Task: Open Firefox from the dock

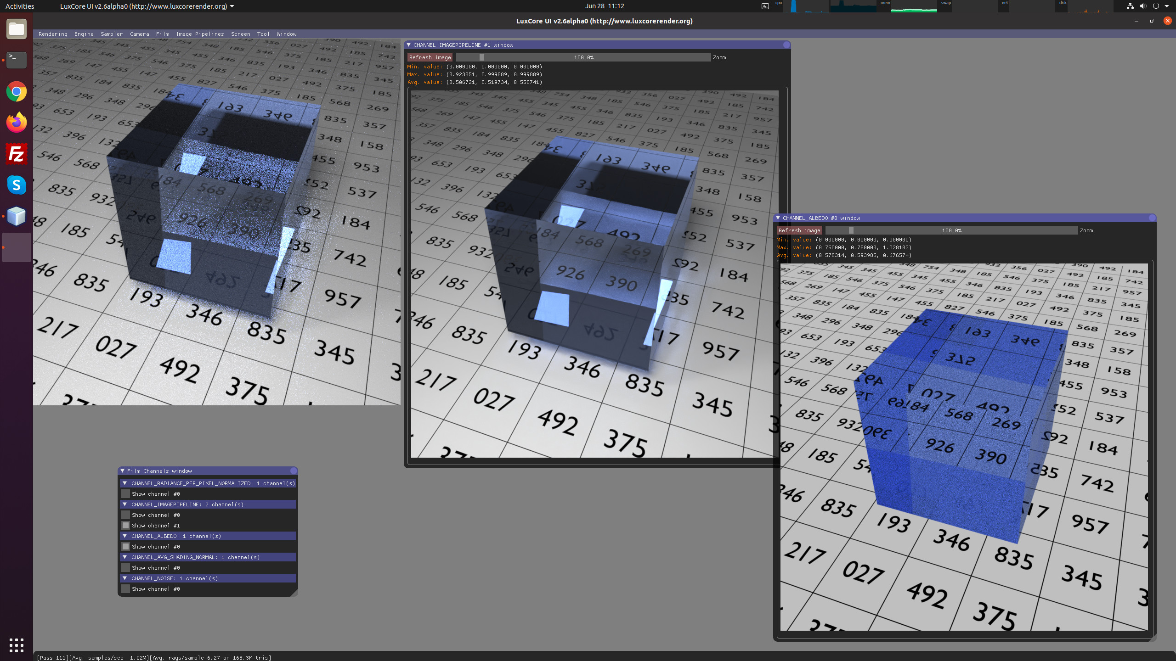Action: 17,123
